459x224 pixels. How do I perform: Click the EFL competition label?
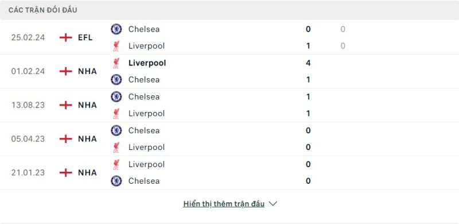click(x=85, y=37)
